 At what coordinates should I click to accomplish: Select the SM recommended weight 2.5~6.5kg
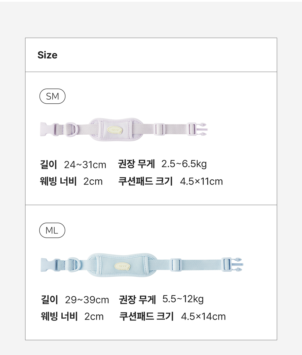(x=184, y=164)
